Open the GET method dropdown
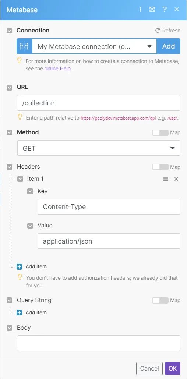187x379 pixels. pos(98,148)
